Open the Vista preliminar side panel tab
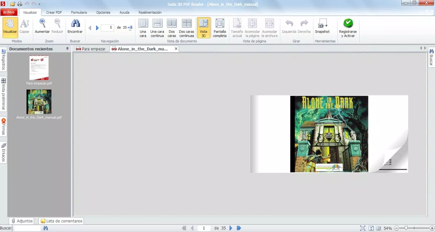Screen dimensions: 435x232 click(x=3, y=94)
